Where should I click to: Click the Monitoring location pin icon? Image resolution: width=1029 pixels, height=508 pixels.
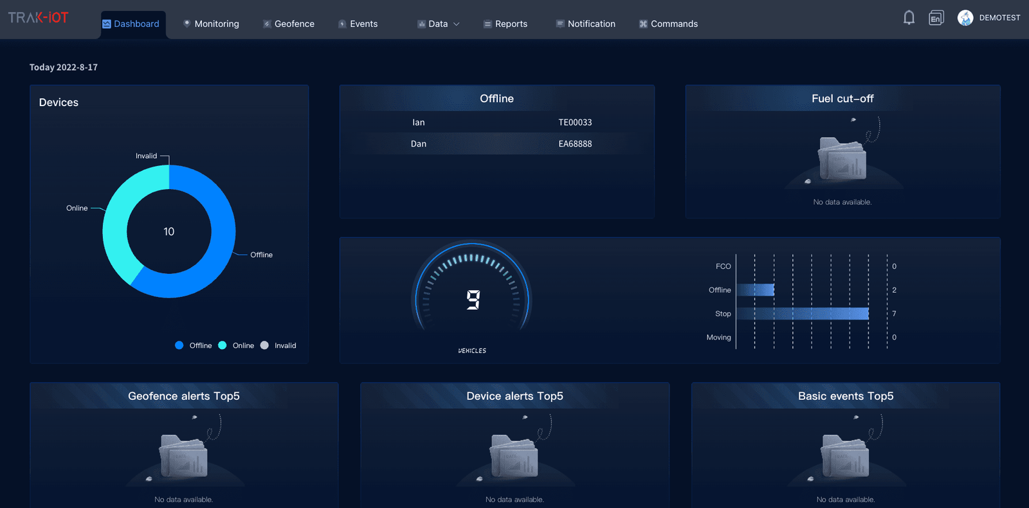click(187, 24)
